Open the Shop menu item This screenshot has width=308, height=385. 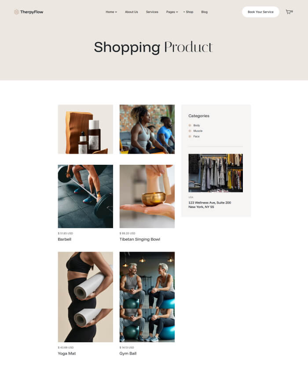click(188, 12)
